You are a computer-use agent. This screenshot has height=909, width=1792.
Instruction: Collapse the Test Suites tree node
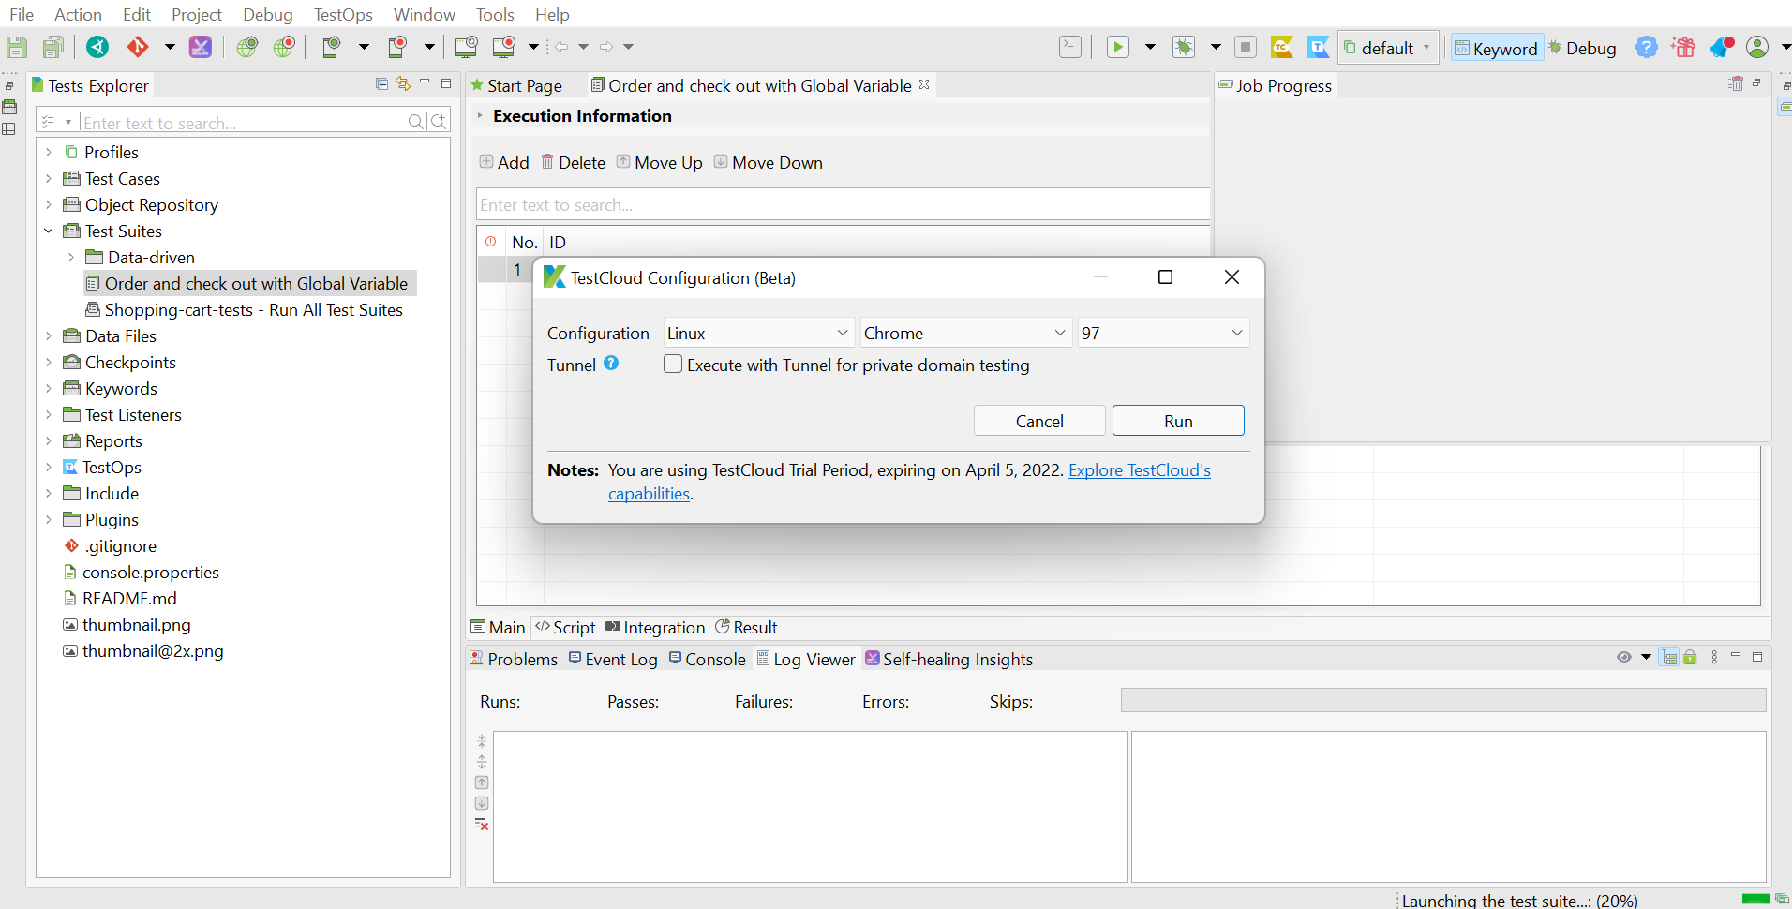click(x=49, y=231)
